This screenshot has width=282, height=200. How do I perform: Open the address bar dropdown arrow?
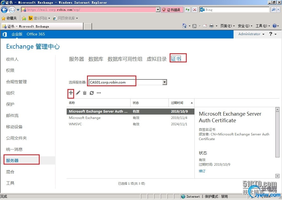pos(158,10)
